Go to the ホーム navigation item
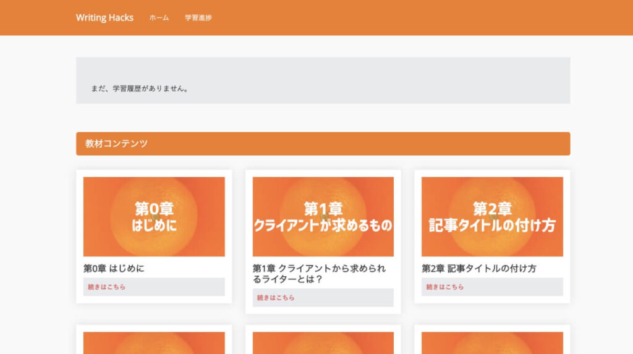Image resolution: width=633 pixels, height=354 pixels. [159, 18]
